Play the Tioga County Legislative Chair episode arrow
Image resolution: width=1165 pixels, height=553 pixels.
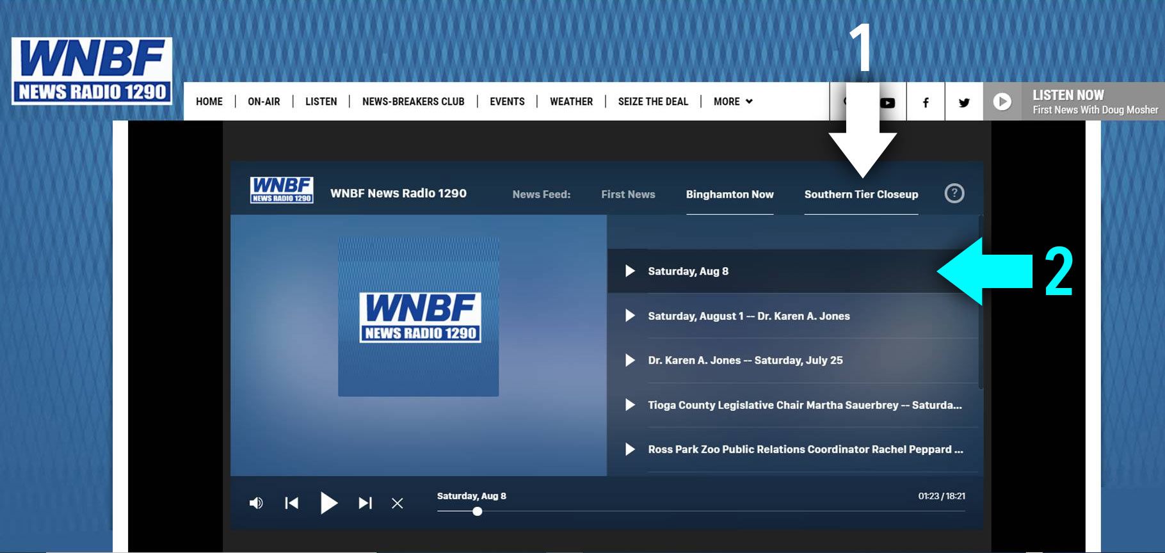[x=630, y=405]
